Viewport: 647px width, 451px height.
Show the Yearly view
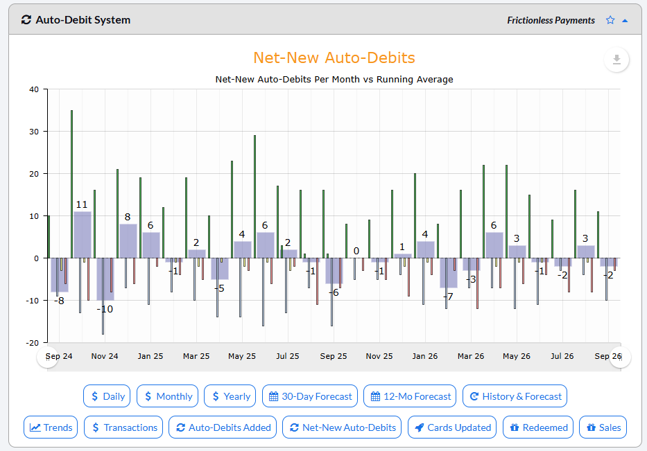[x=230, y=396]
